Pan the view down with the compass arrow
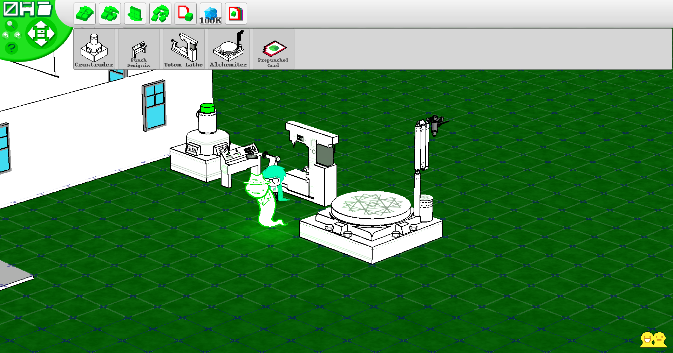Viewport: 673px width, 353px height. click(x=41, y=43)
